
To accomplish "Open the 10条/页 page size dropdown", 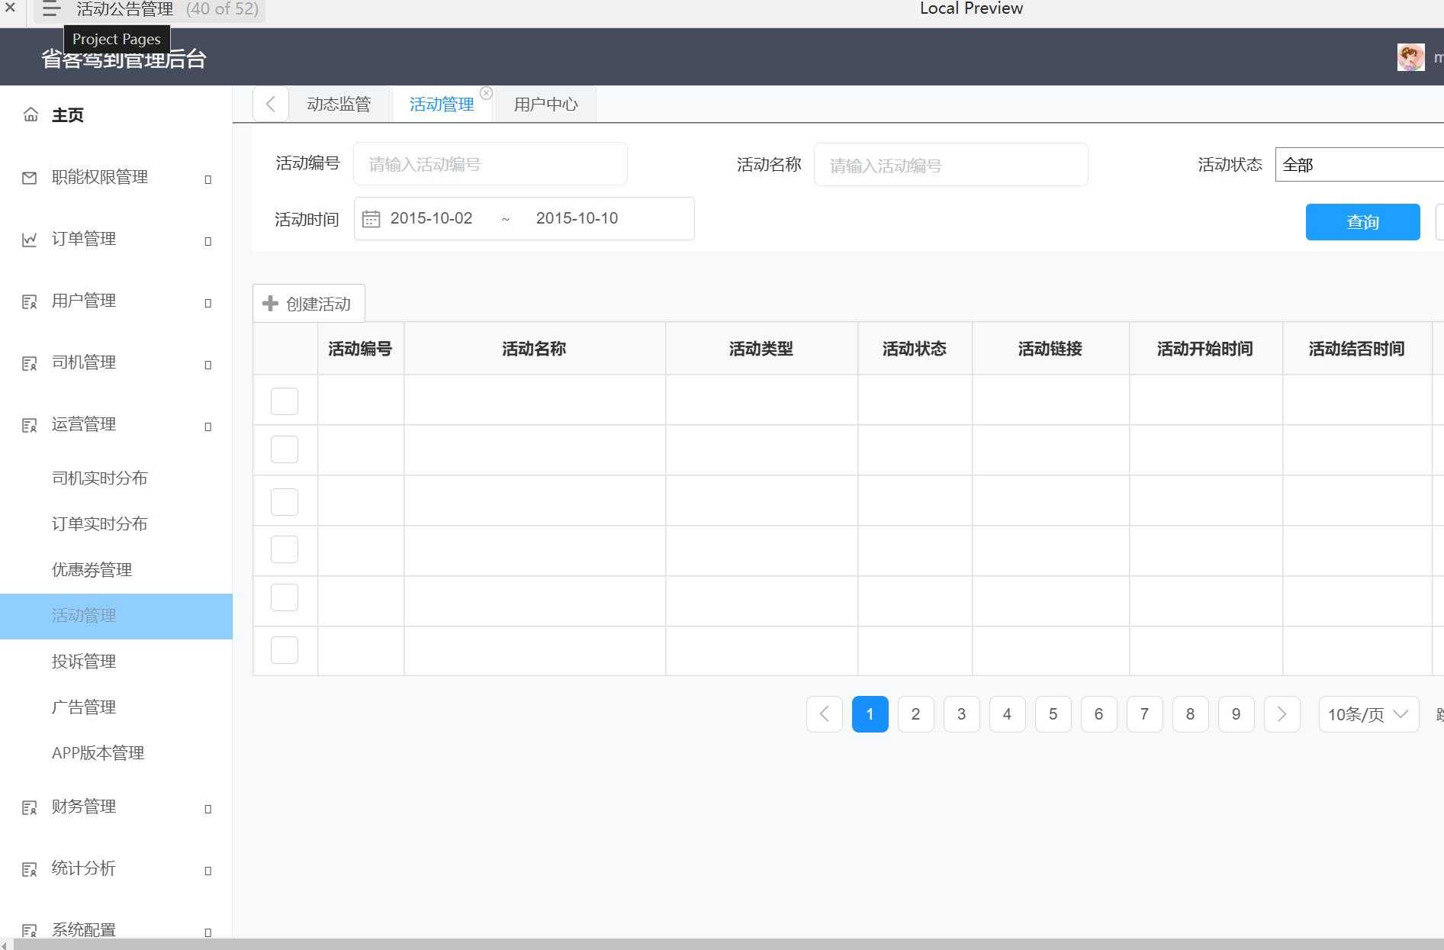I will pos(1368,714).
